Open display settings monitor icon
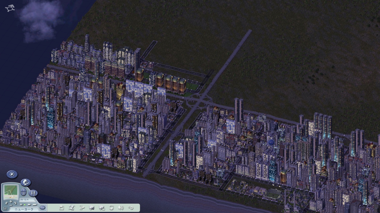This screenshot has width=380, height=213. click(112, 208)
